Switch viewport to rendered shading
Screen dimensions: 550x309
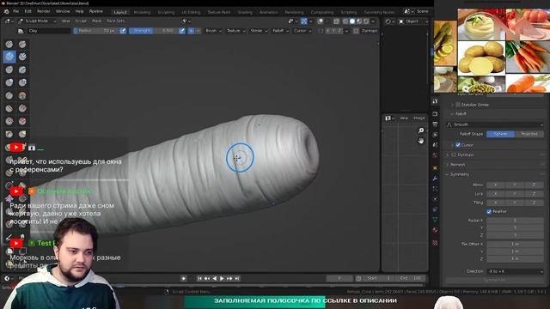[x=366, y=21]
